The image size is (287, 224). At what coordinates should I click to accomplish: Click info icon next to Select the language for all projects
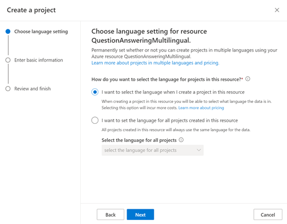[181, 140]
